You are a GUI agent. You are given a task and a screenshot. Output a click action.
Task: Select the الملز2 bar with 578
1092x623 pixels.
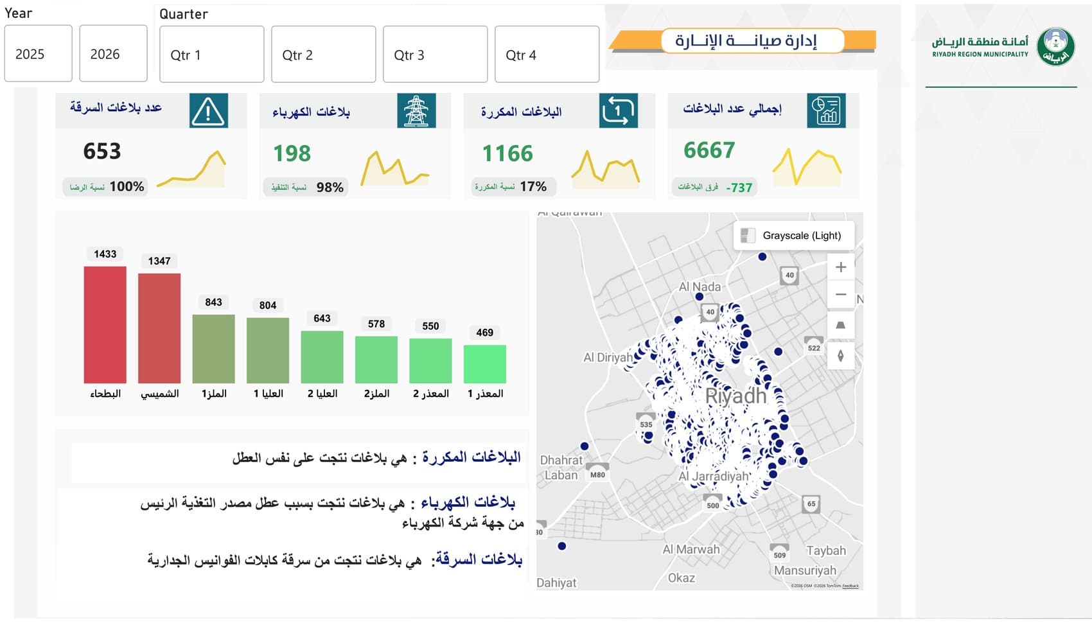[376, 360]
